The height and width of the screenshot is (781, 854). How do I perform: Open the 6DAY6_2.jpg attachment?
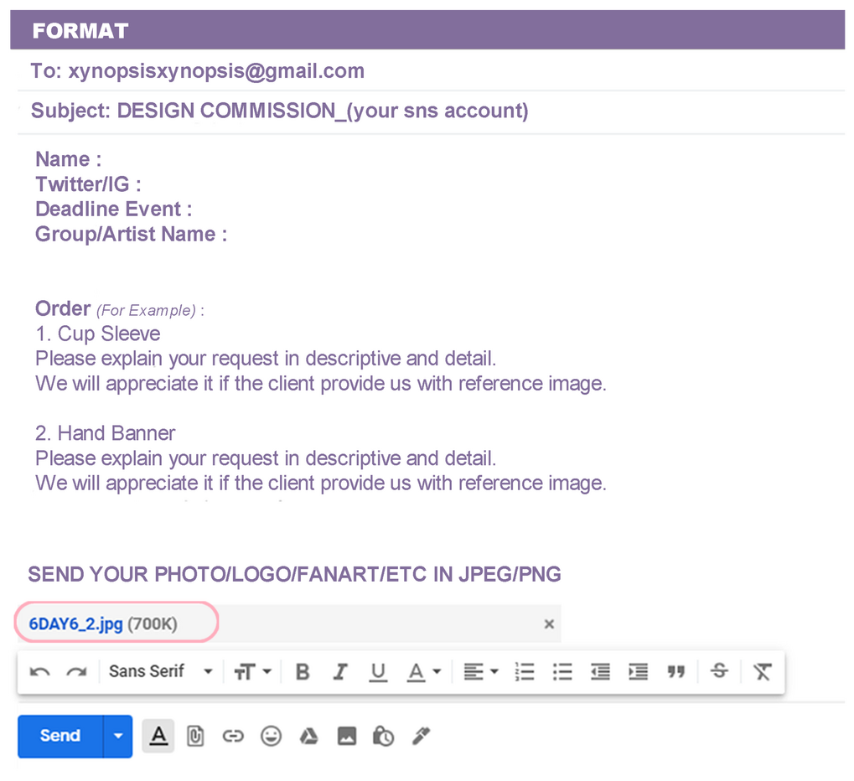click(76, 624)
